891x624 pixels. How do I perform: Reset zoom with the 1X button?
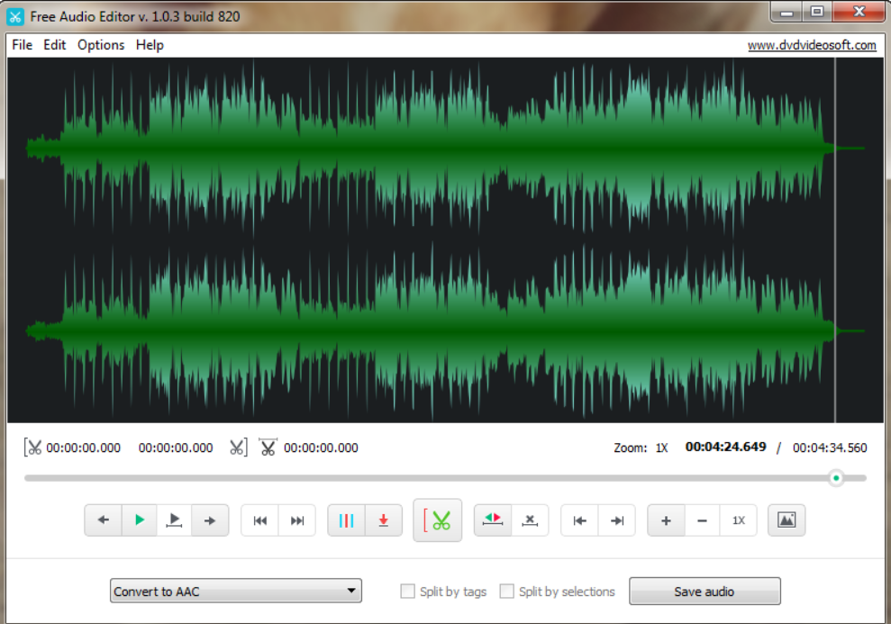tap(738, 520)
